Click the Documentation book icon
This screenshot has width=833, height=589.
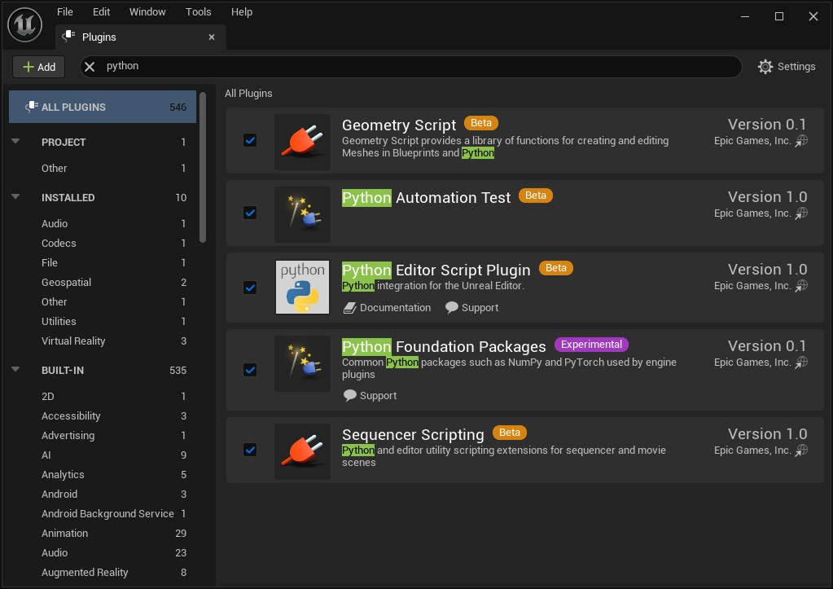click(349, 308)
